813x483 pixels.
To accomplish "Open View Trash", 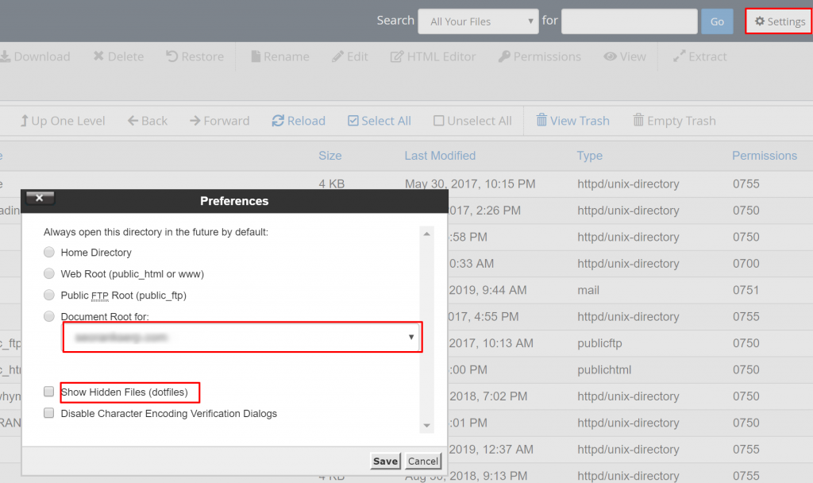I will (573, 120).
